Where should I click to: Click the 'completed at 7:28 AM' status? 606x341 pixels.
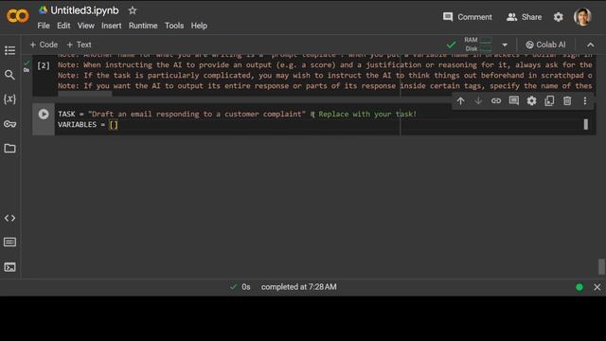pos(299,287)
